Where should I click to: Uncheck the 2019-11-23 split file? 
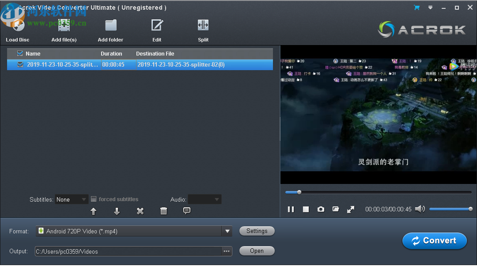(20, 64)
